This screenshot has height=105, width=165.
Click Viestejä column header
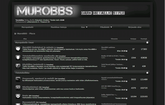(144, 39)
